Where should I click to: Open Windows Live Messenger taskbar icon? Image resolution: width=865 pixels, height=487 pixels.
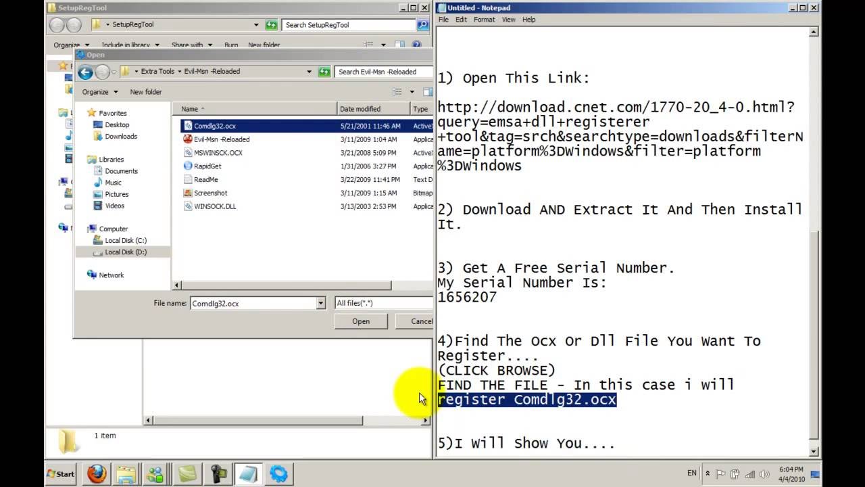click(156, 473)
